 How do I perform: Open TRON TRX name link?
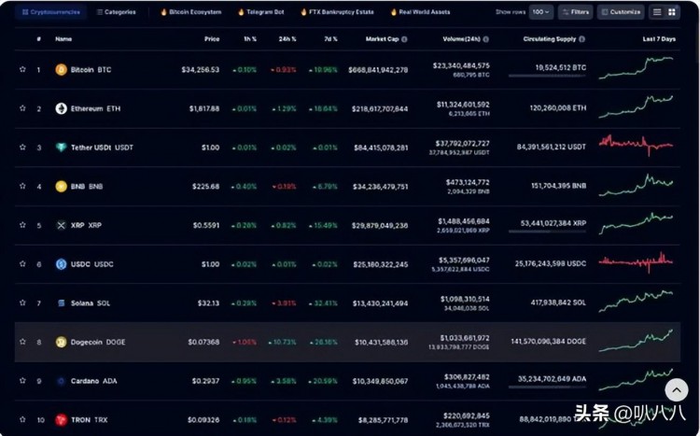(x=90, y=420)
